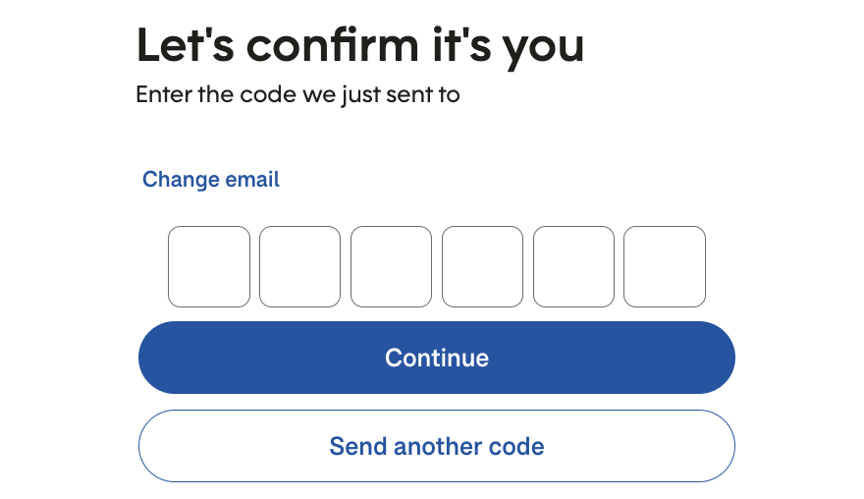
Task: Activate the code box second from right
Action: click(573, 266)
